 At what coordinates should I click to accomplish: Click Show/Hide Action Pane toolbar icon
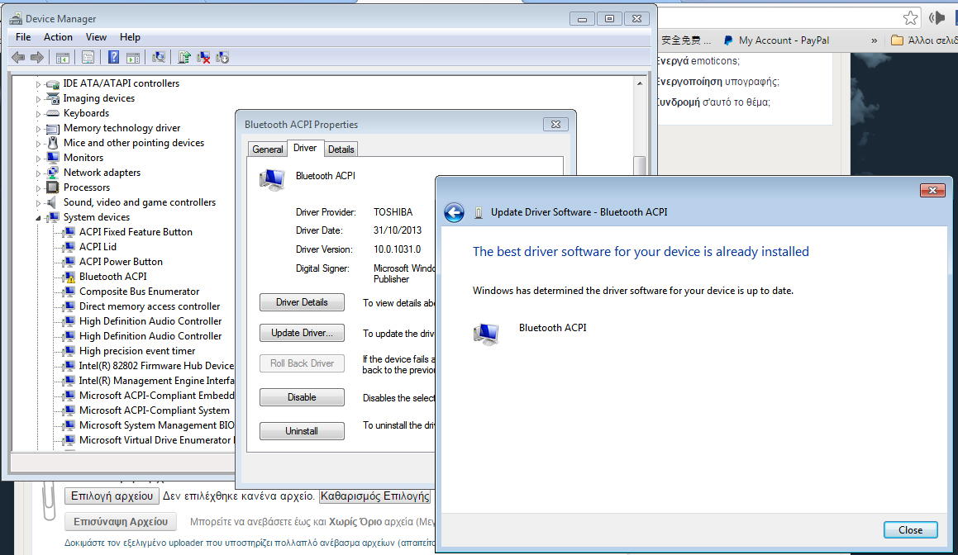coord(132,57)
